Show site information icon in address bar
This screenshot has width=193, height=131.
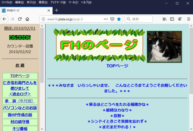click(43, 19)
